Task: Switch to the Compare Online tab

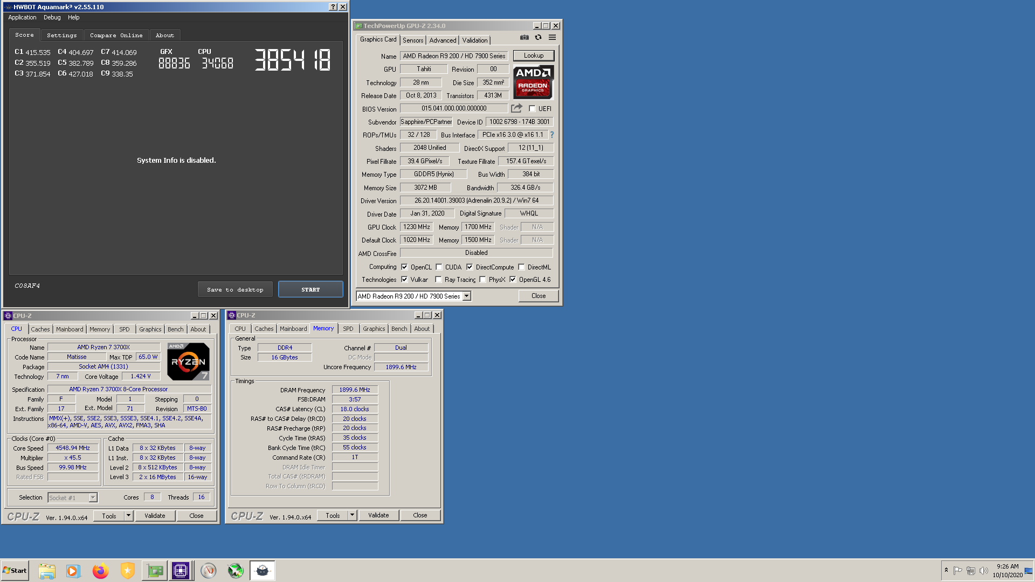Action: [x=116, y=35]
